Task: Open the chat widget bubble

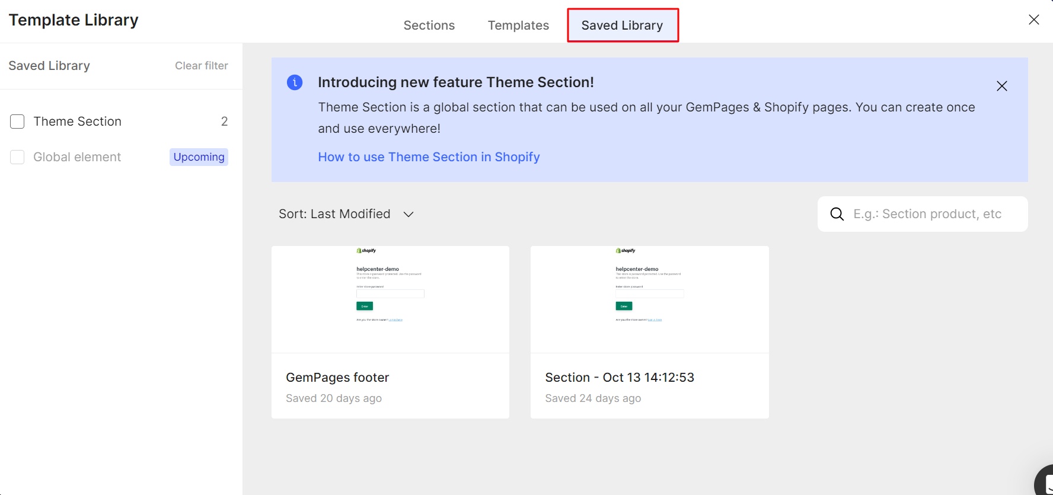Action: [x=1045, y=481]
